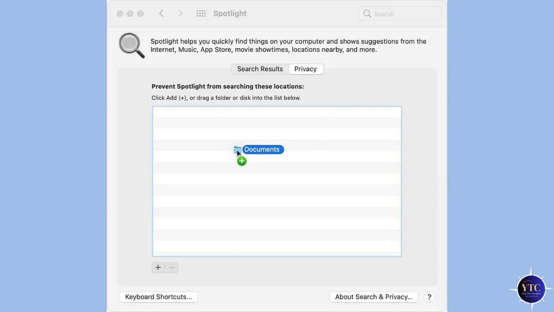Click the 'Prevent Spotlight from searching' heading
Image resolution: width=554 pixels, height=312 pixels.
click(x=228, y=87)
